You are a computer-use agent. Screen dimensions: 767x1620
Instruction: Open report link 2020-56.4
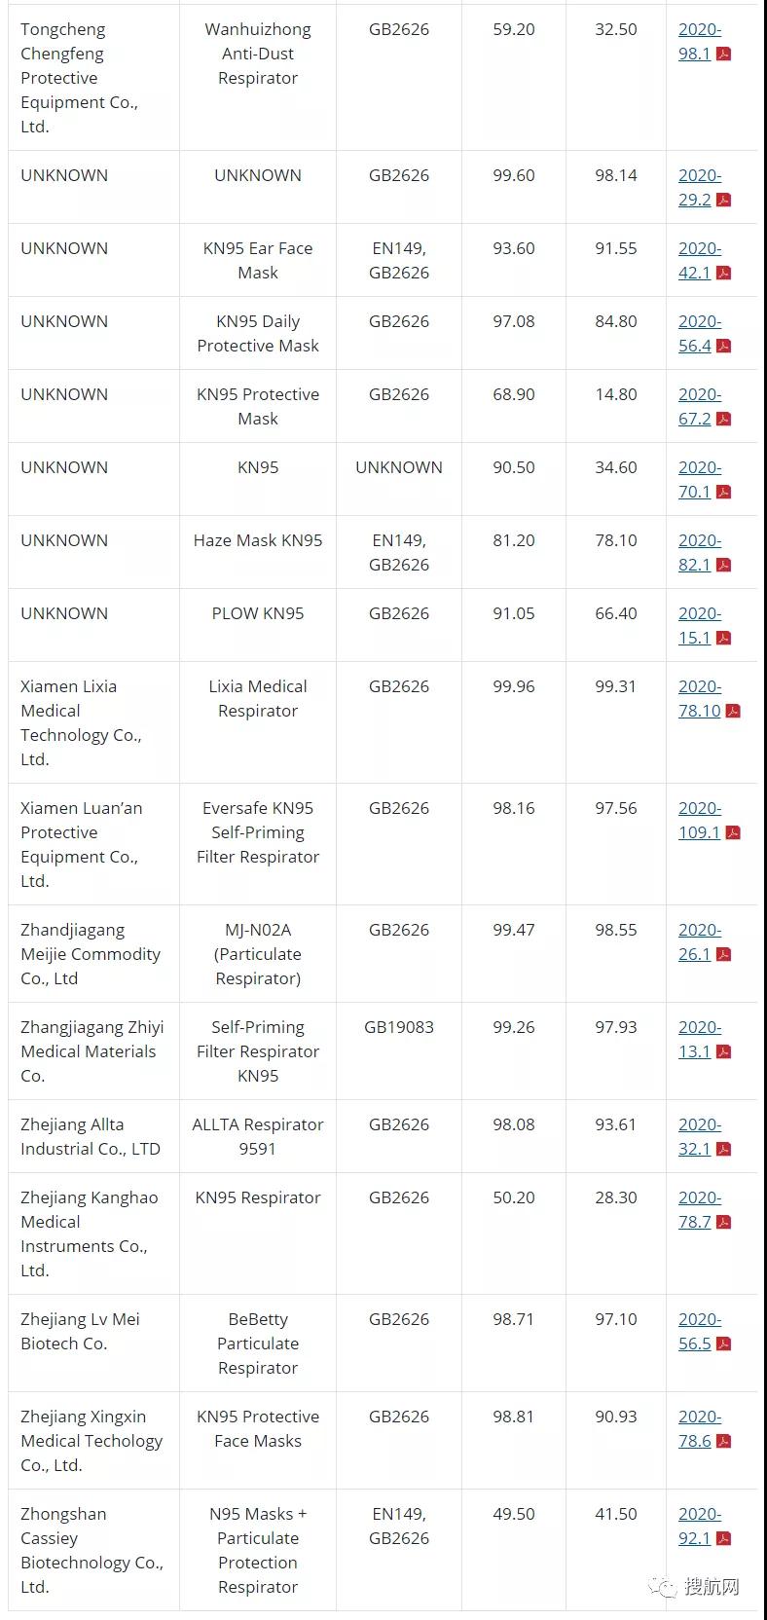[x=699, y=334]
